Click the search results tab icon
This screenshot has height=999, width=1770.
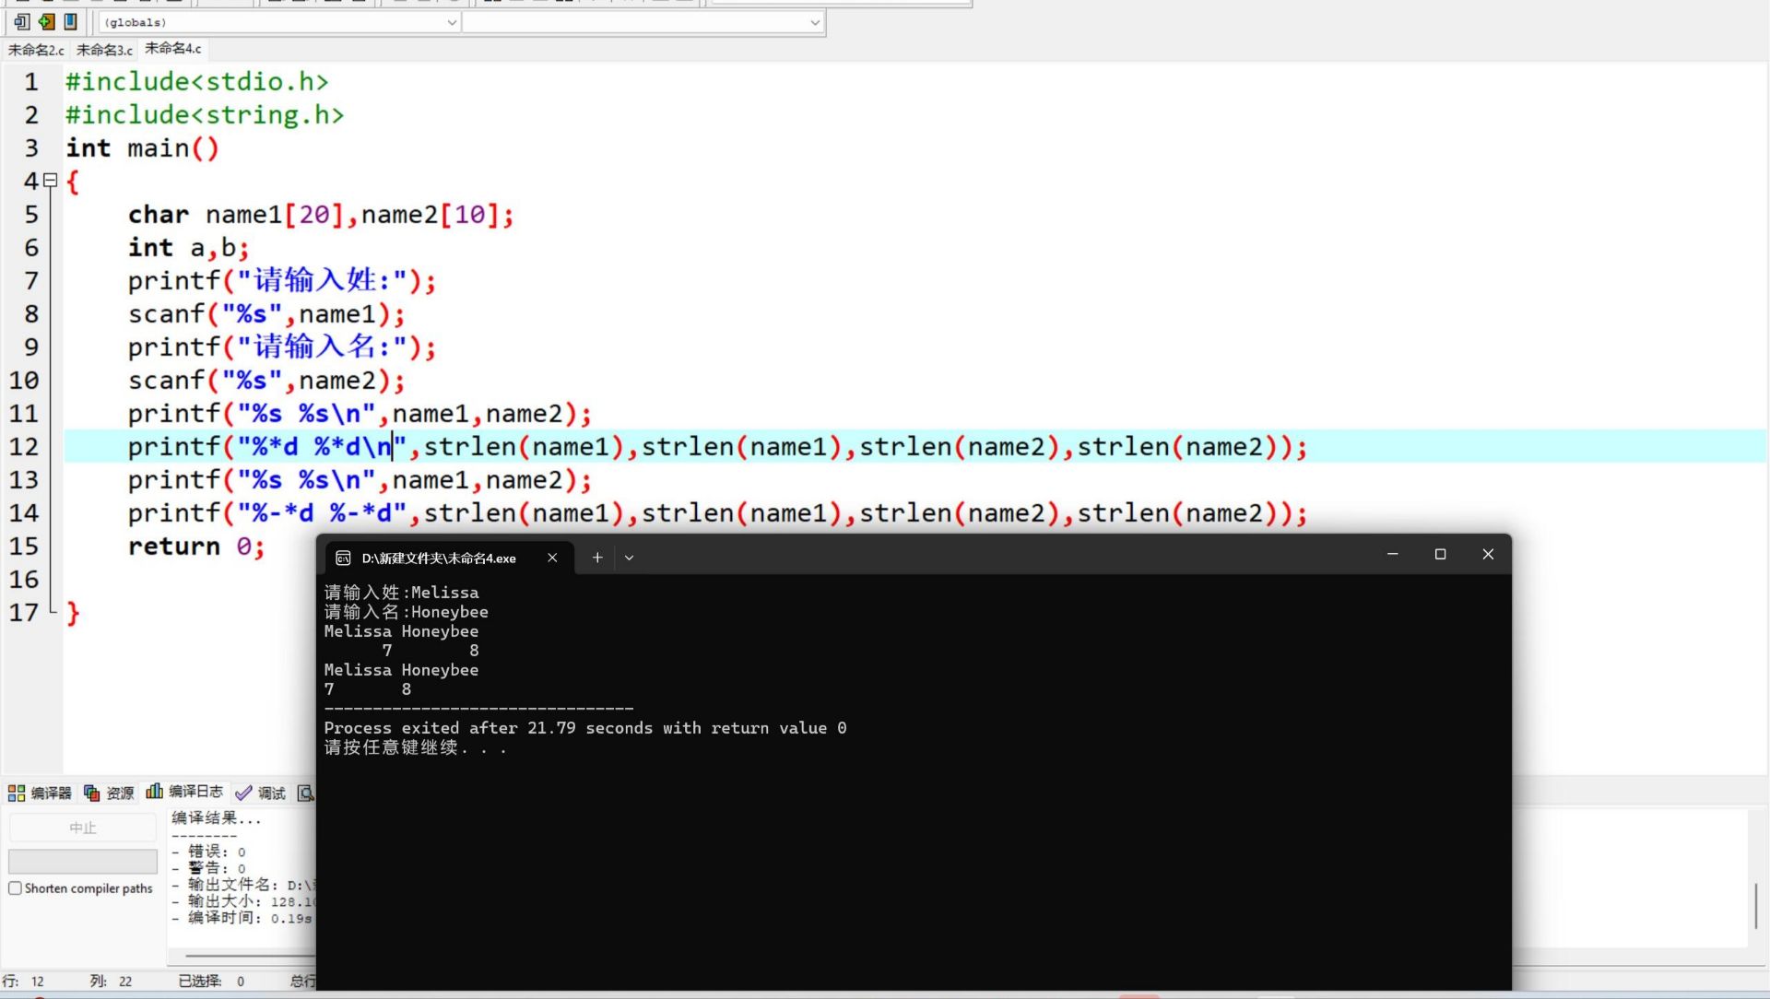pyautogui.click(x=305, y=793)
